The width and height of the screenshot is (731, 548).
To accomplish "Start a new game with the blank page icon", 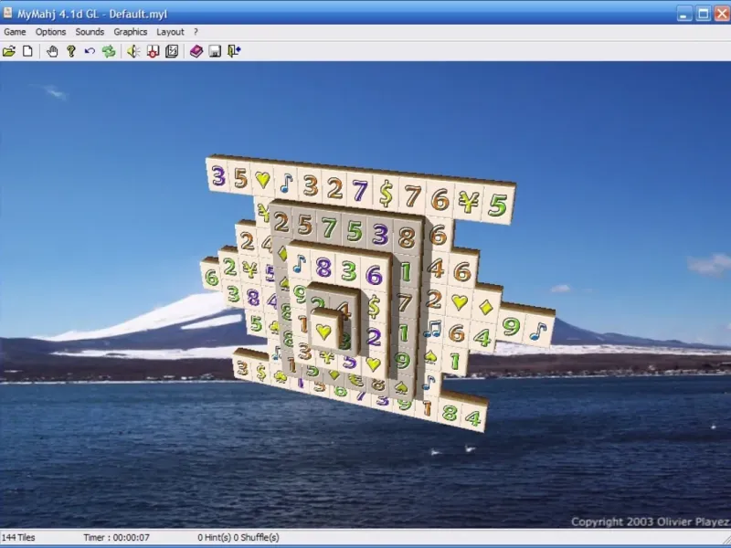I will 28,51.
